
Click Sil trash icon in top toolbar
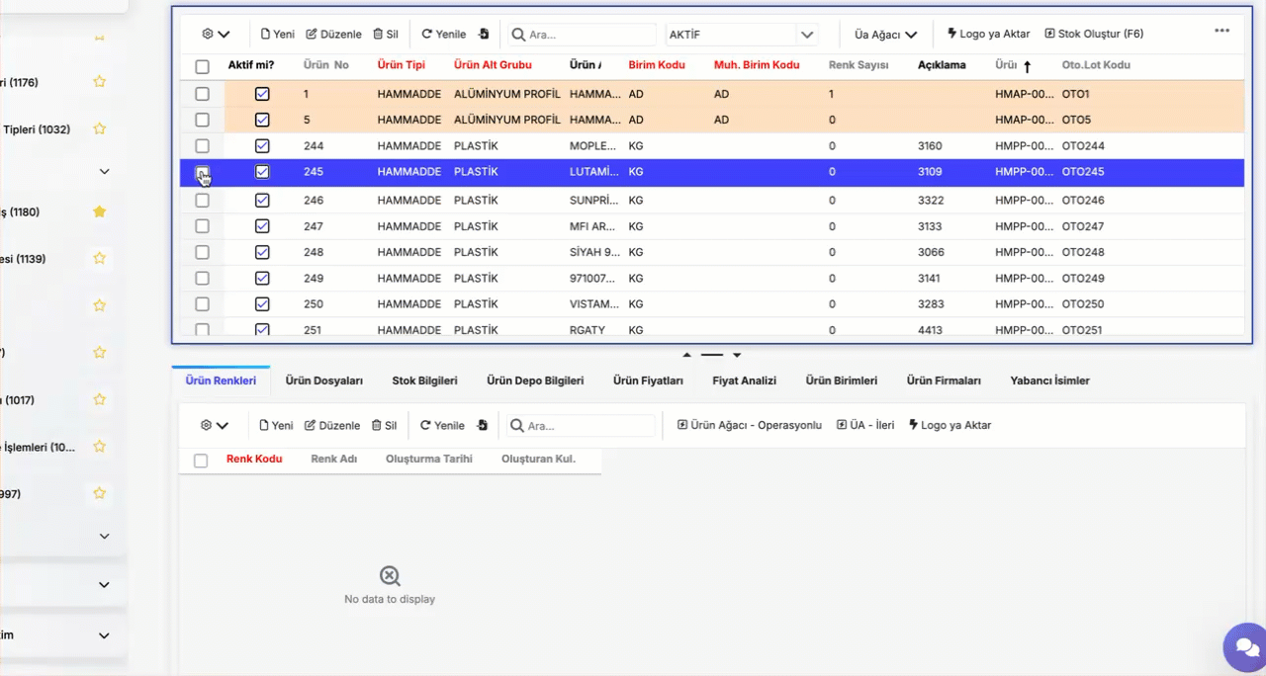[x=386, y=34]
